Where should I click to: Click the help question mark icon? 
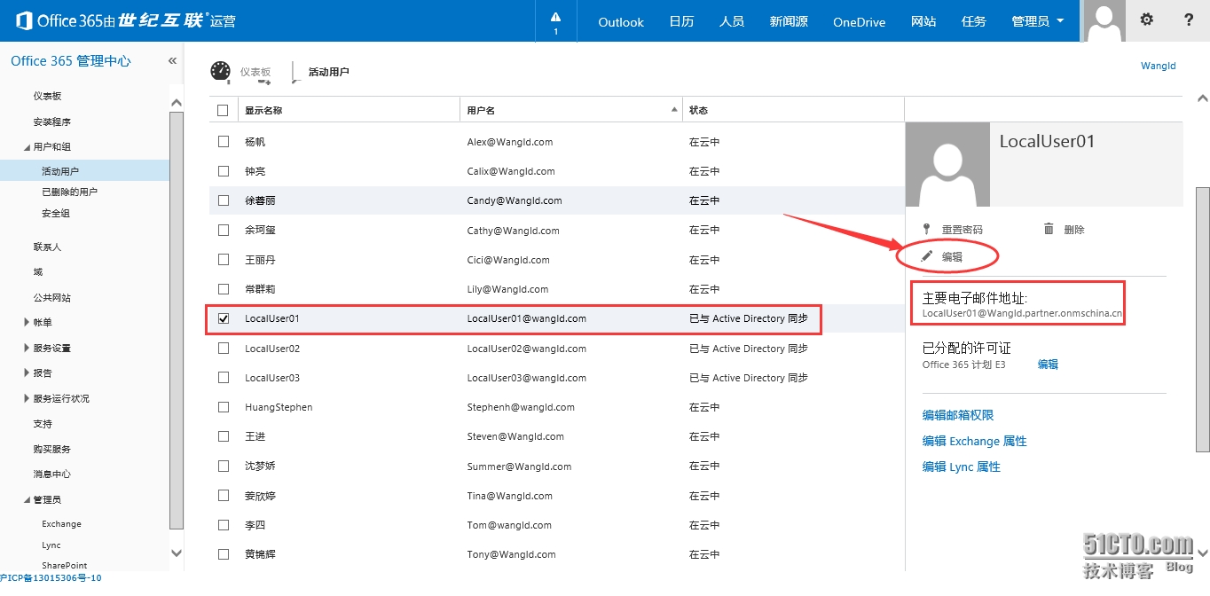click(x=1189, y=20)
